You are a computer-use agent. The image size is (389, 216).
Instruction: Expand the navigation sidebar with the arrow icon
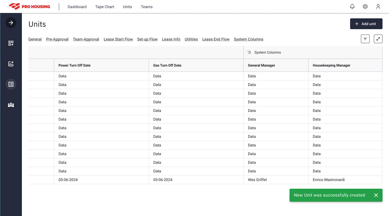click(11, 23)
